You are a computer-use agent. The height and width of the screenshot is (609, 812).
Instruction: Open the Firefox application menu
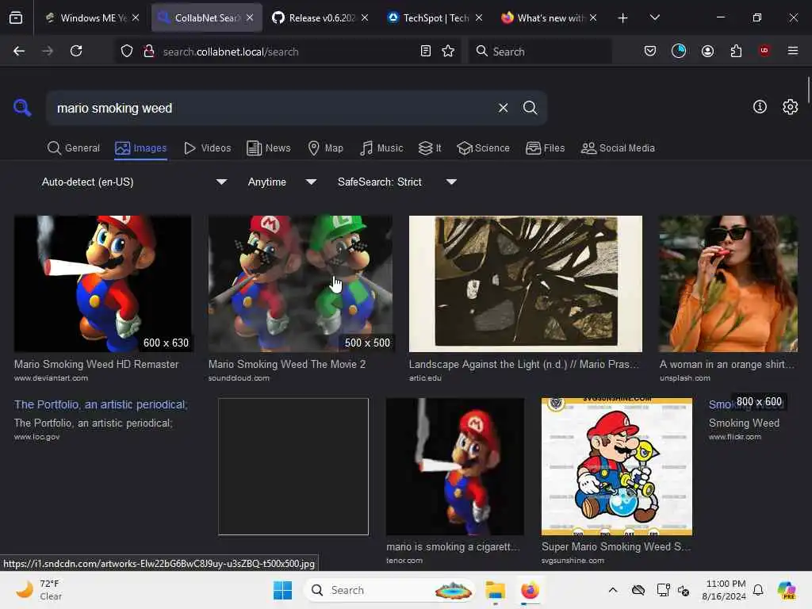pyautogui.click(x=793, y=51)
